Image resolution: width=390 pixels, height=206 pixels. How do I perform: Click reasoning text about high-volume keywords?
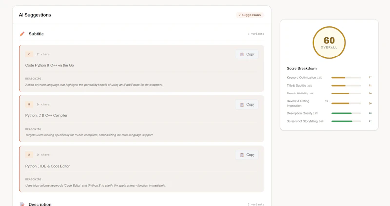(96, 186)
